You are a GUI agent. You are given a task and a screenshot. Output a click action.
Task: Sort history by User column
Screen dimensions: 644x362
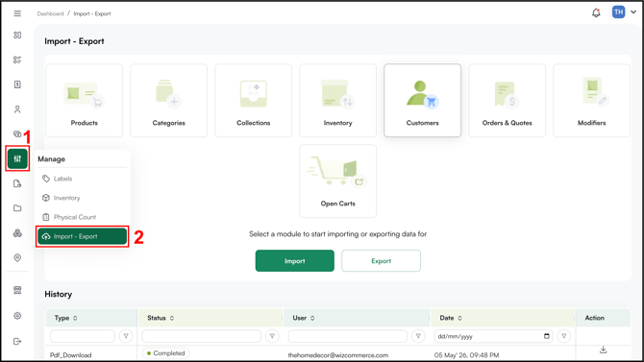tap(312, 318)
